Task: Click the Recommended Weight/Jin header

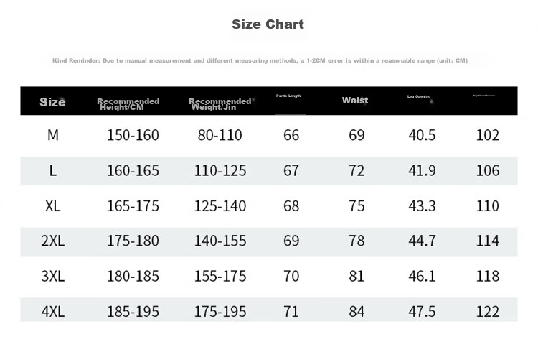Action: click(x=220, y=104)
